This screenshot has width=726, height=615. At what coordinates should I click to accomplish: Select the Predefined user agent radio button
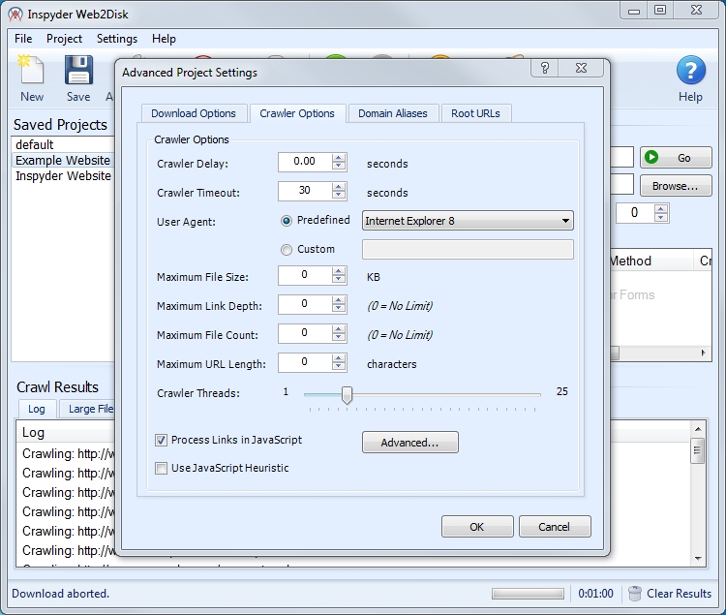click(287, 221)
